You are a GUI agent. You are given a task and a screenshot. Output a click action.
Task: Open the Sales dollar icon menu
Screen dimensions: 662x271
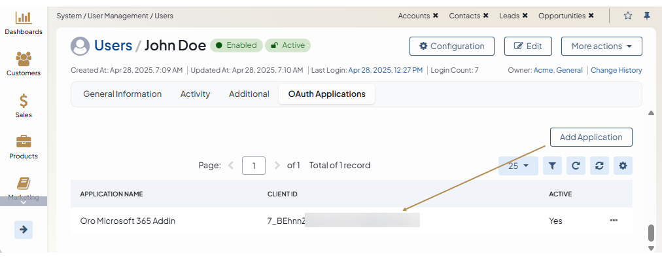pyautogui.click(x=24, y=101)
